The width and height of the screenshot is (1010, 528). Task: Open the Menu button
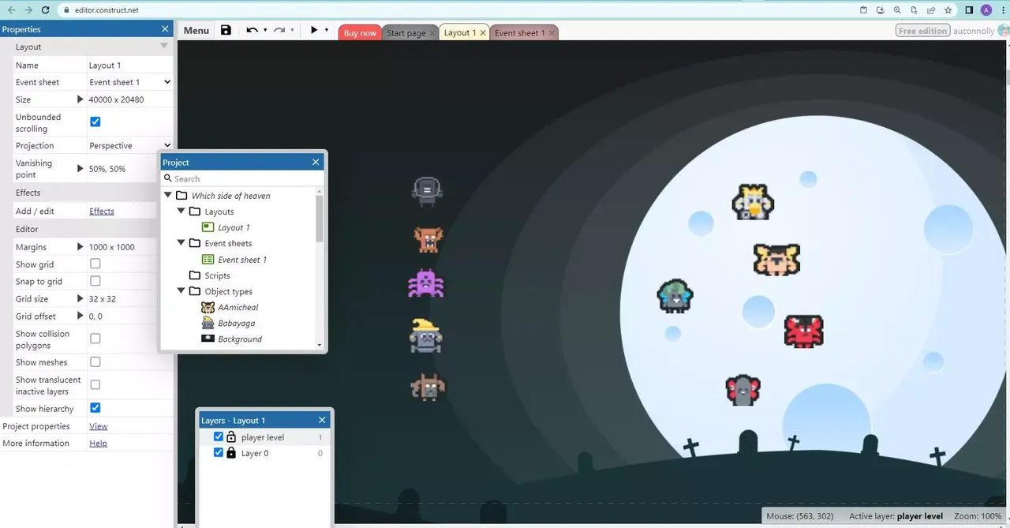[196, 30]
